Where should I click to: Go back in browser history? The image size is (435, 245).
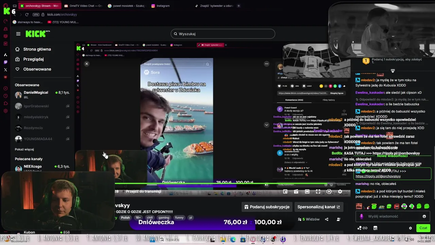pyautogui.click(x=14, y=15)
